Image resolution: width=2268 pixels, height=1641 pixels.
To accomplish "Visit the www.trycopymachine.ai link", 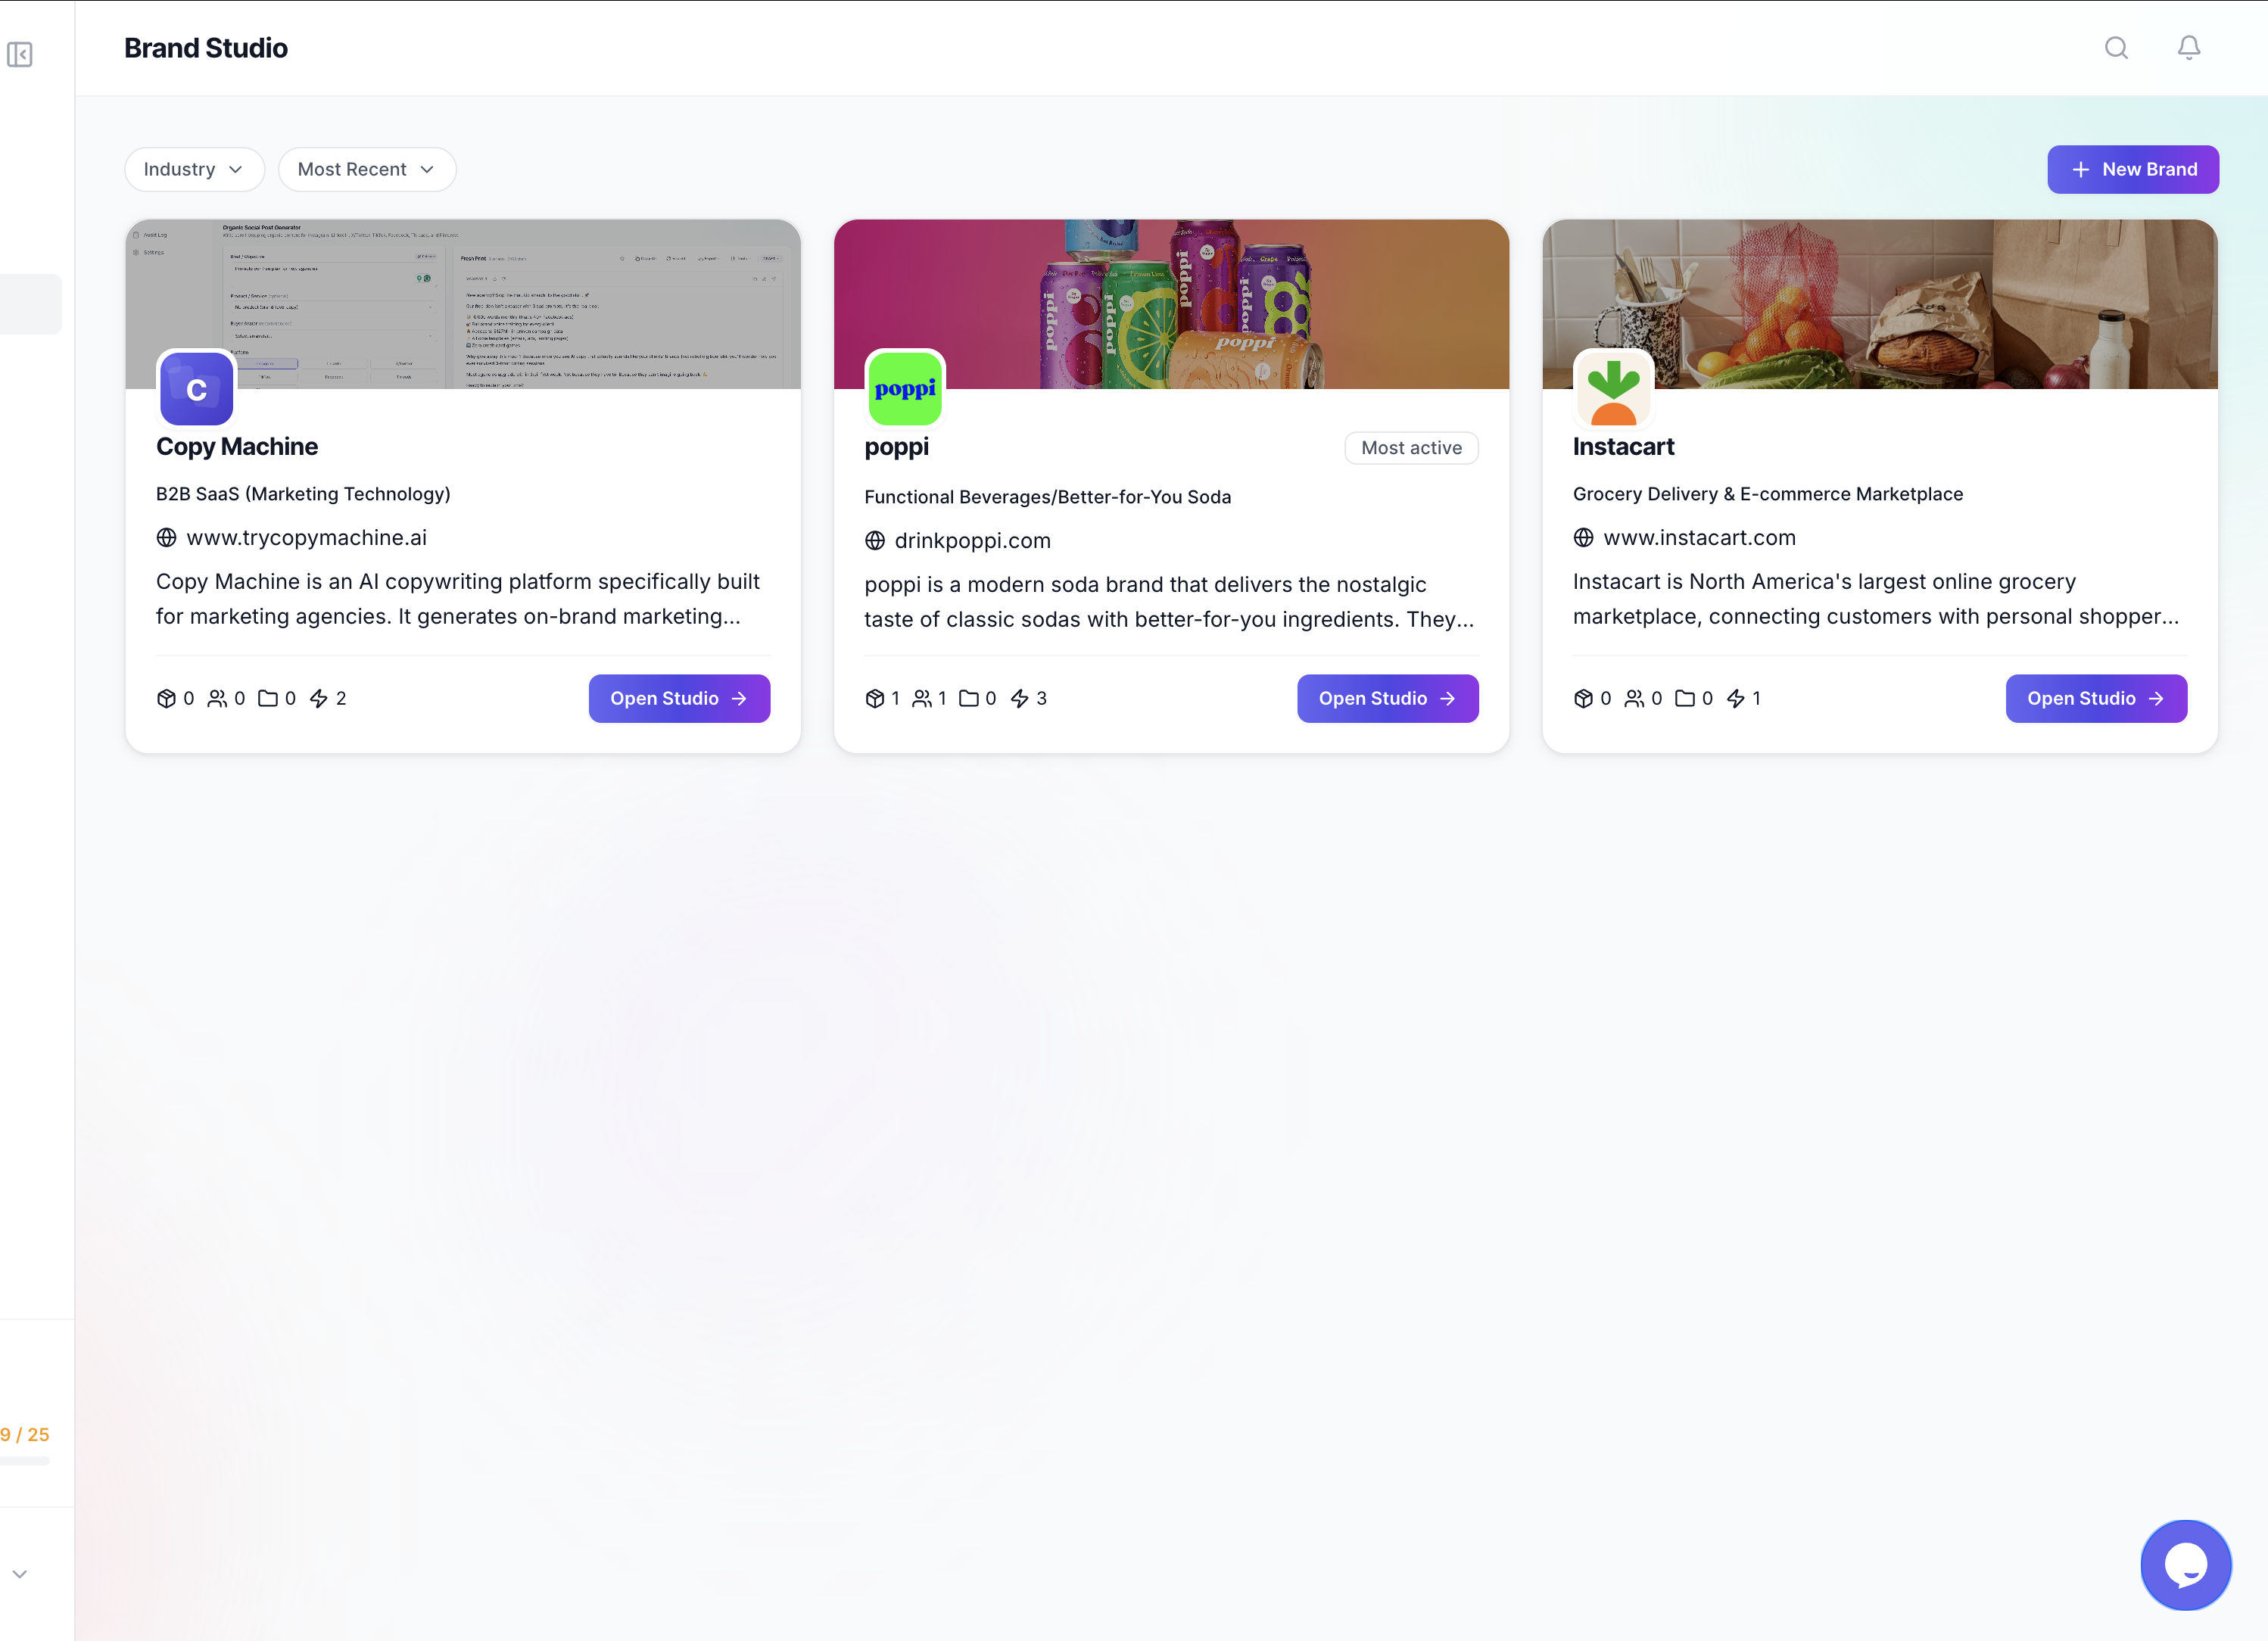I will coord(306,538).
